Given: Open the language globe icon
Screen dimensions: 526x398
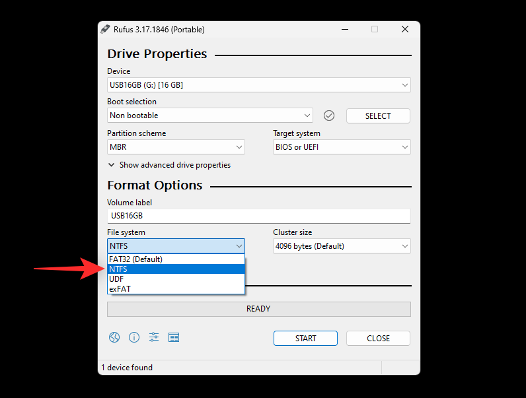Looking at the screenshot, I should 114,337.
